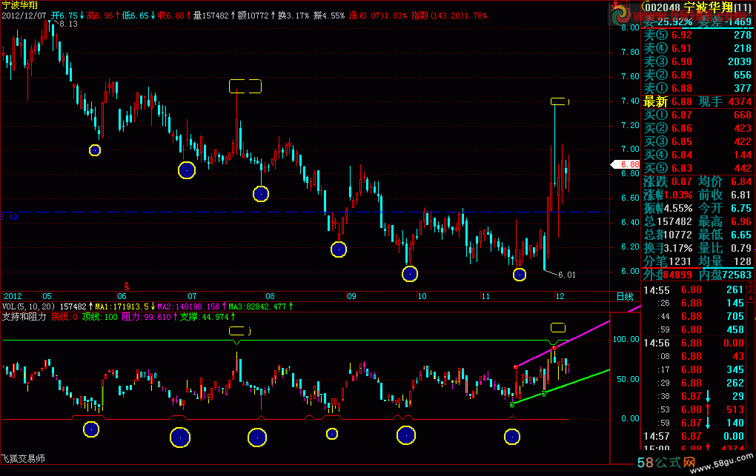This screenshot has height=476, width=756.
Task: Select the 12 month label on the timeline
Action: 560,296
